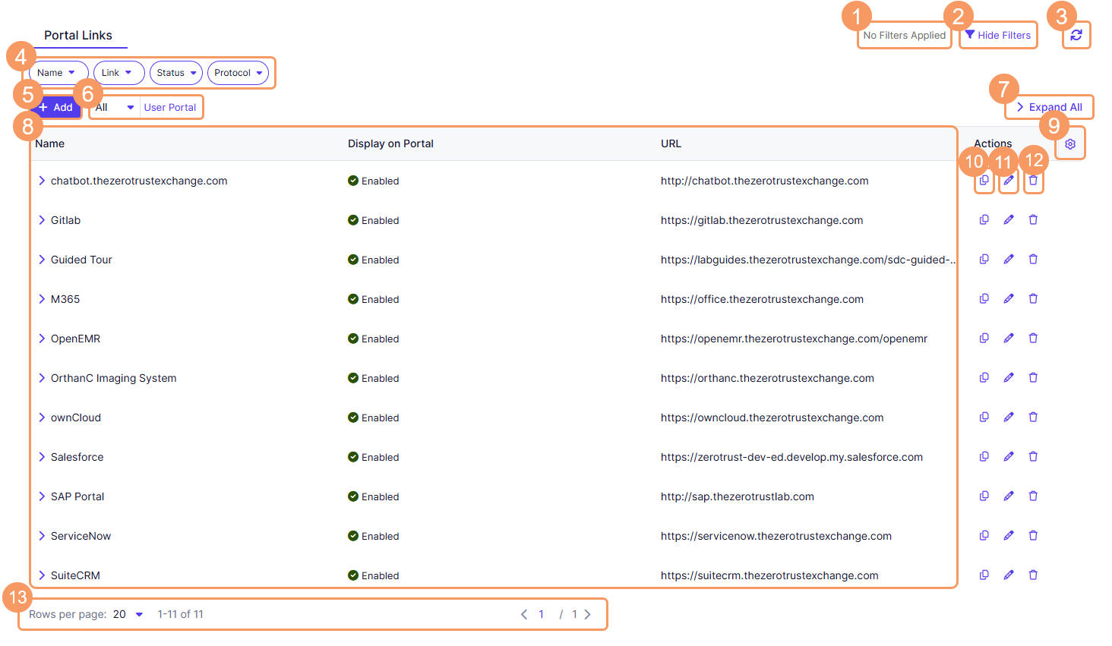This screenshot has width=1112, height=646.
Task: Expand the ownCloud row details
Action: [x=42, y=418]
